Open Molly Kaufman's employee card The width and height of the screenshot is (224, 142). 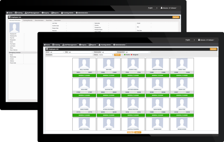[84, 67]
